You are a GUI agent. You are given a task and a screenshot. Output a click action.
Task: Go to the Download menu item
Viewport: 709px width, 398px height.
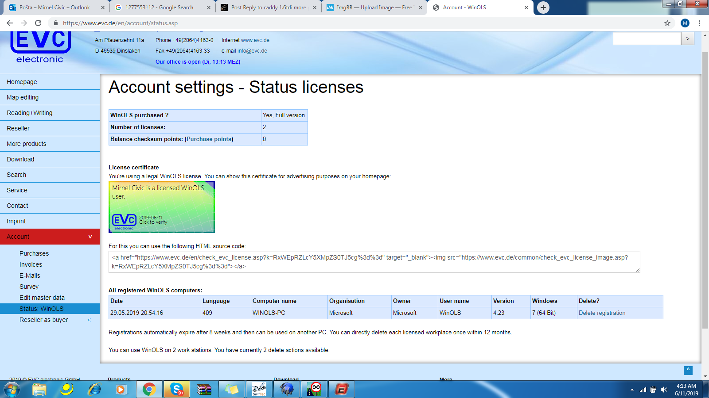50,159
